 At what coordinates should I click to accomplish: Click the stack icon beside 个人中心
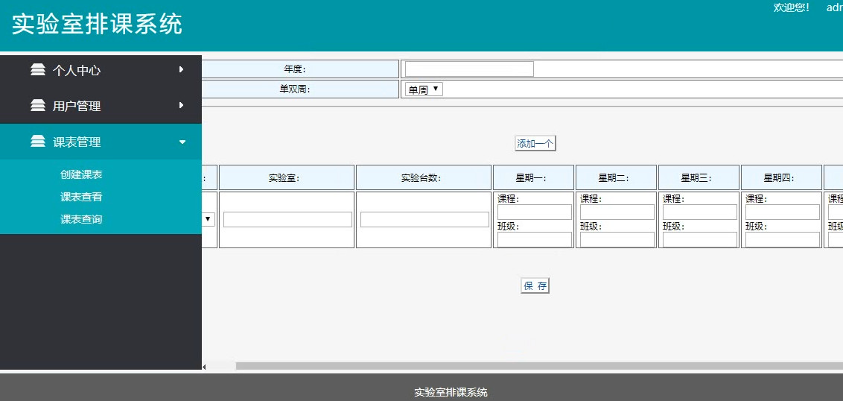pyautogui.click(x=38, y=70)
